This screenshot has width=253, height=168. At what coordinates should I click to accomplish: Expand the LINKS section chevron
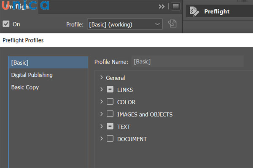click(x=101, y=89)
